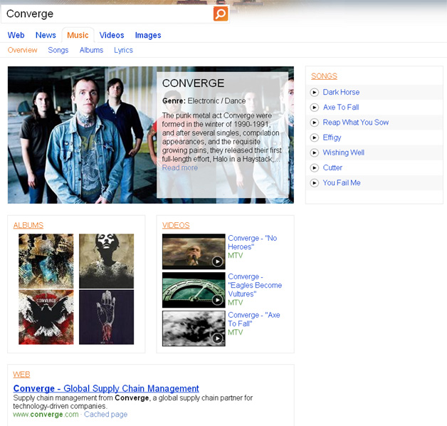
Task: Open Converge - Global Supply Chain Management result
Action: pos(106,389)
